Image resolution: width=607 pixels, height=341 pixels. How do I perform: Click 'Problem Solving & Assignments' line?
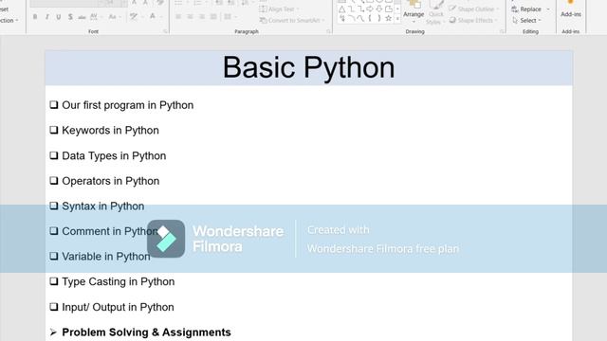tap(146, 332)
